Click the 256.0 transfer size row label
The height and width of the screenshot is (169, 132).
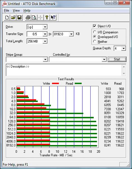[x=12, y=125]
